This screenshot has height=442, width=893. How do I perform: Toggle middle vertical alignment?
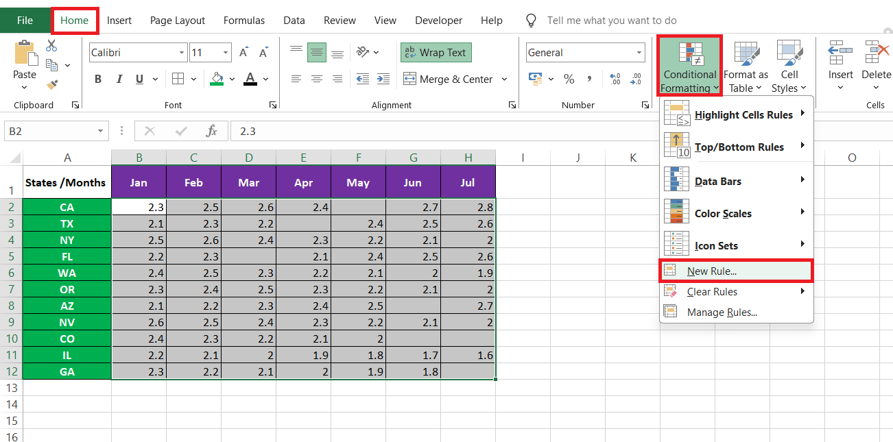317,52
